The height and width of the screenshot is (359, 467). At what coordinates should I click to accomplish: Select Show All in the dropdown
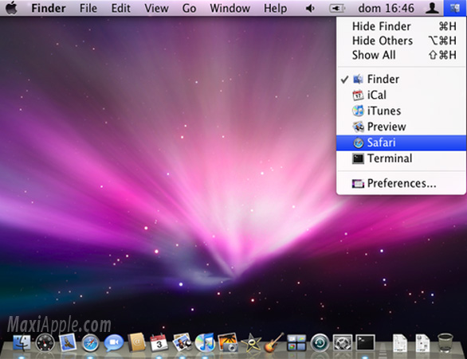click(401, 55)
